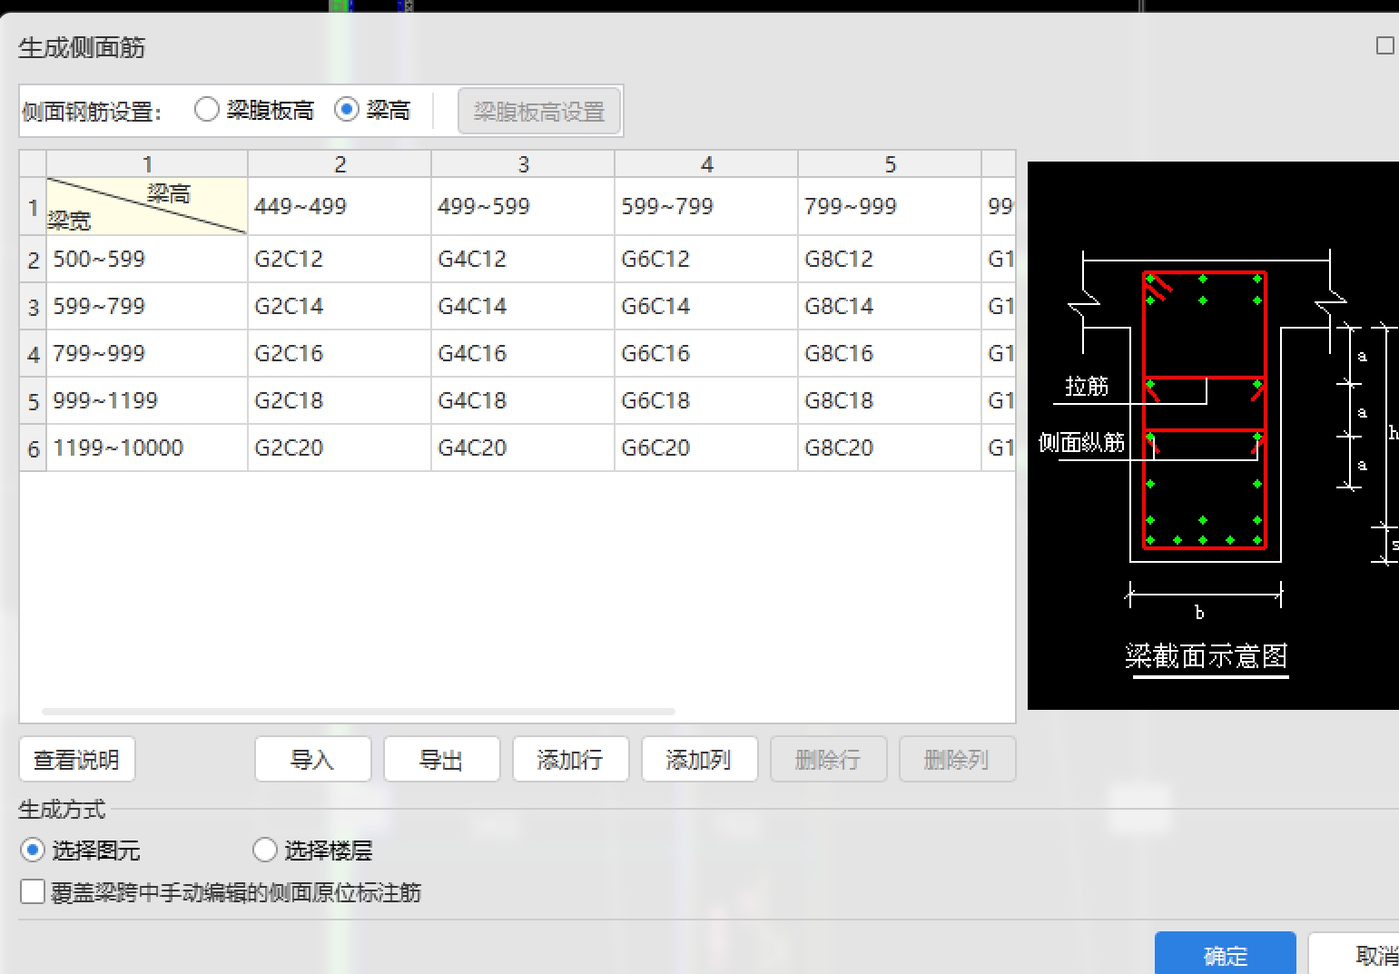Open 查看说明 help button

click(77, 760)
